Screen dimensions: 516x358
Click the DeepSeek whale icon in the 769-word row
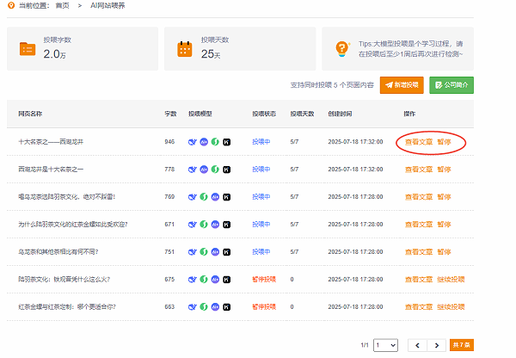[192, 197]
